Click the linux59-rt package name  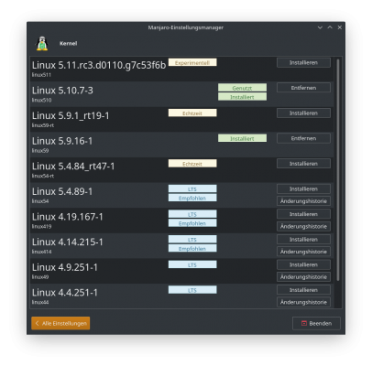43,125
